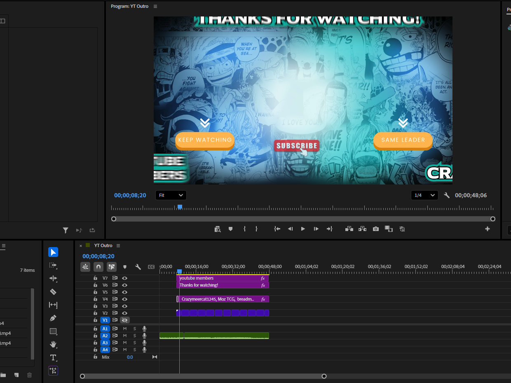The image size is (511, 383).
Task: Toggle insert sequences as nests icon
Action: [x=85, y=267]
